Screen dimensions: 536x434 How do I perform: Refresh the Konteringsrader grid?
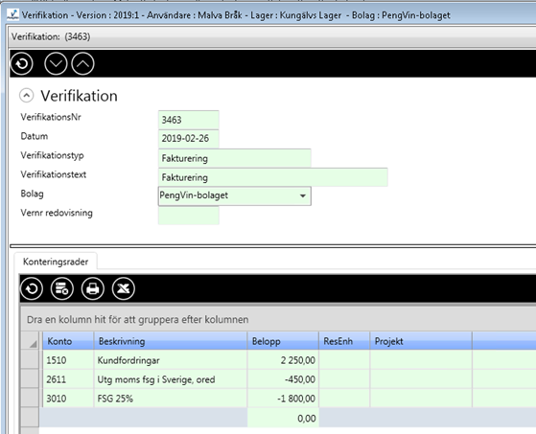coord(32,289)
